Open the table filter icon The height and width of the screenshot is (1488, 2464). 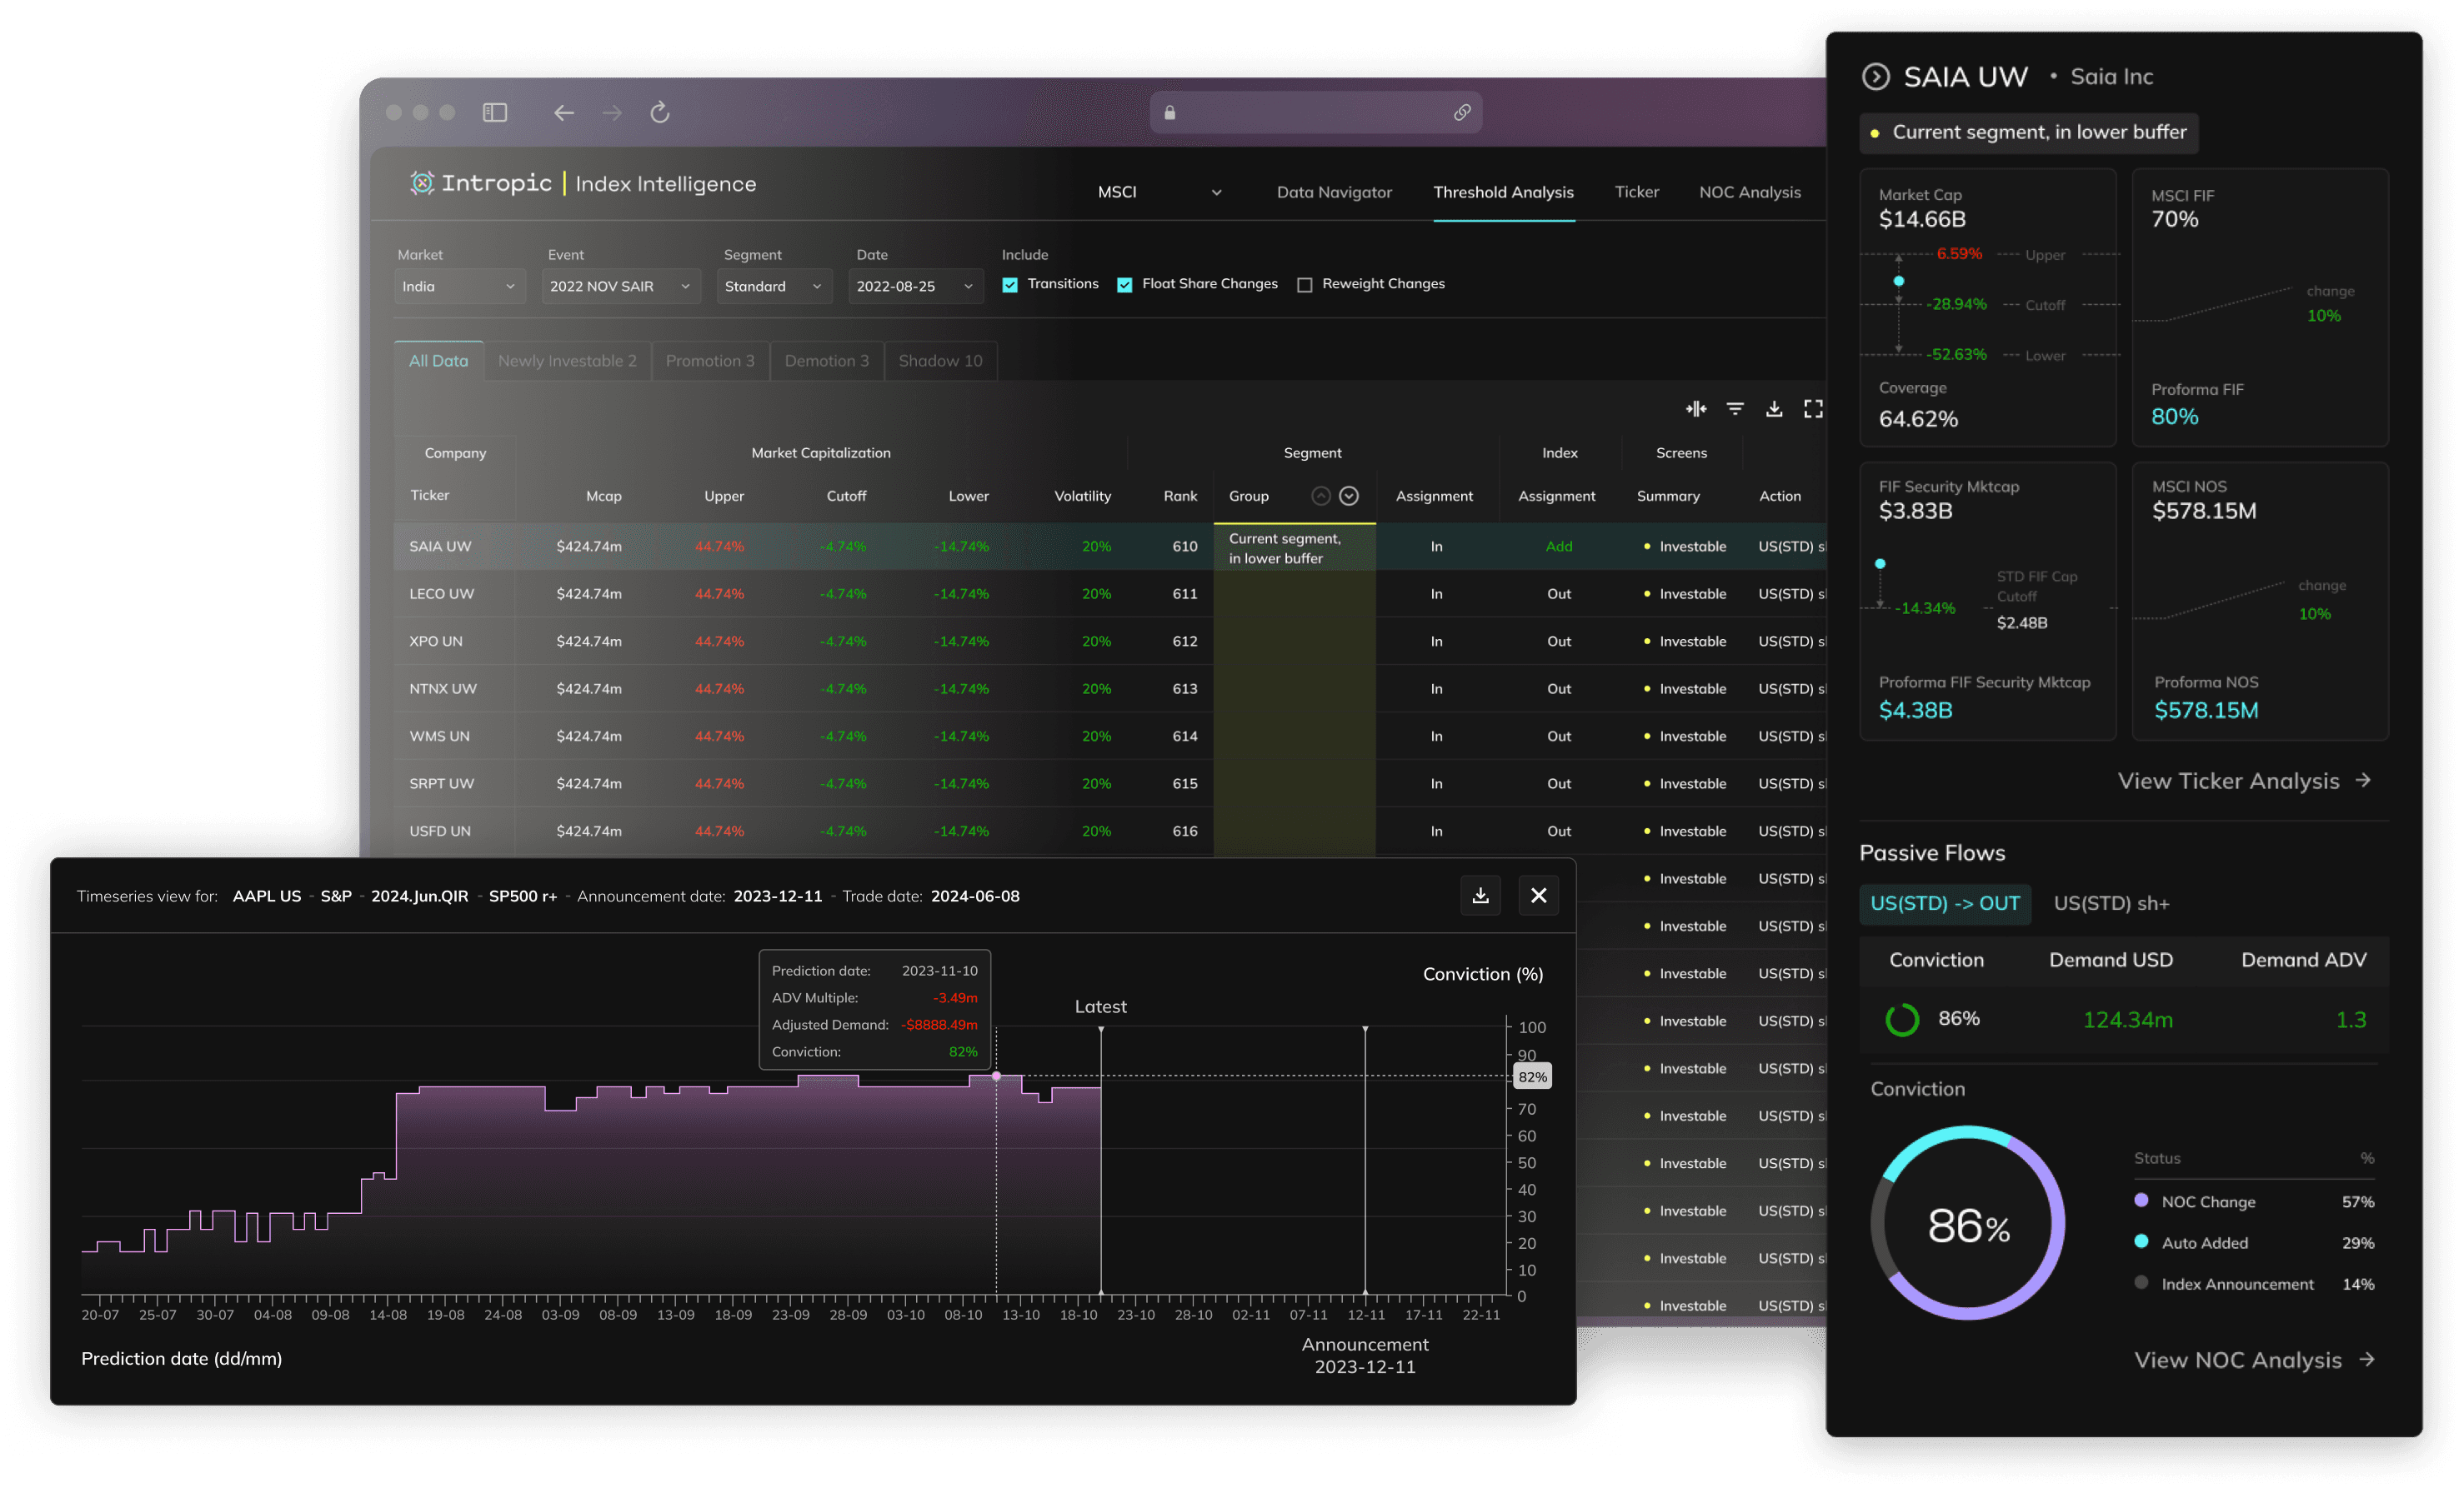pyautogui.click(x=1735, y=409)
